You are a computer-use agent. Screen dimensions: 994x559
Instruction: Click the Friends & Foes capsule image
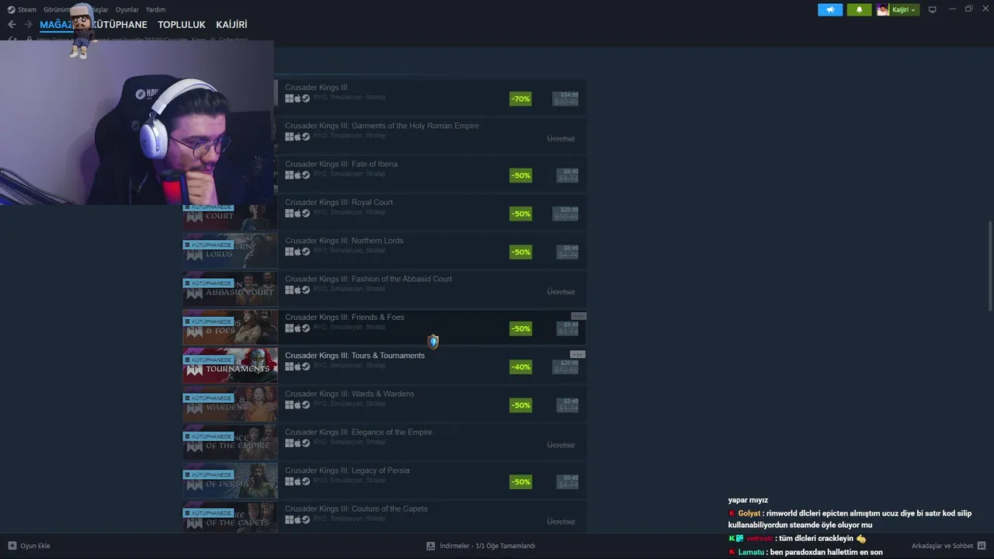click(x=230, y=327)
